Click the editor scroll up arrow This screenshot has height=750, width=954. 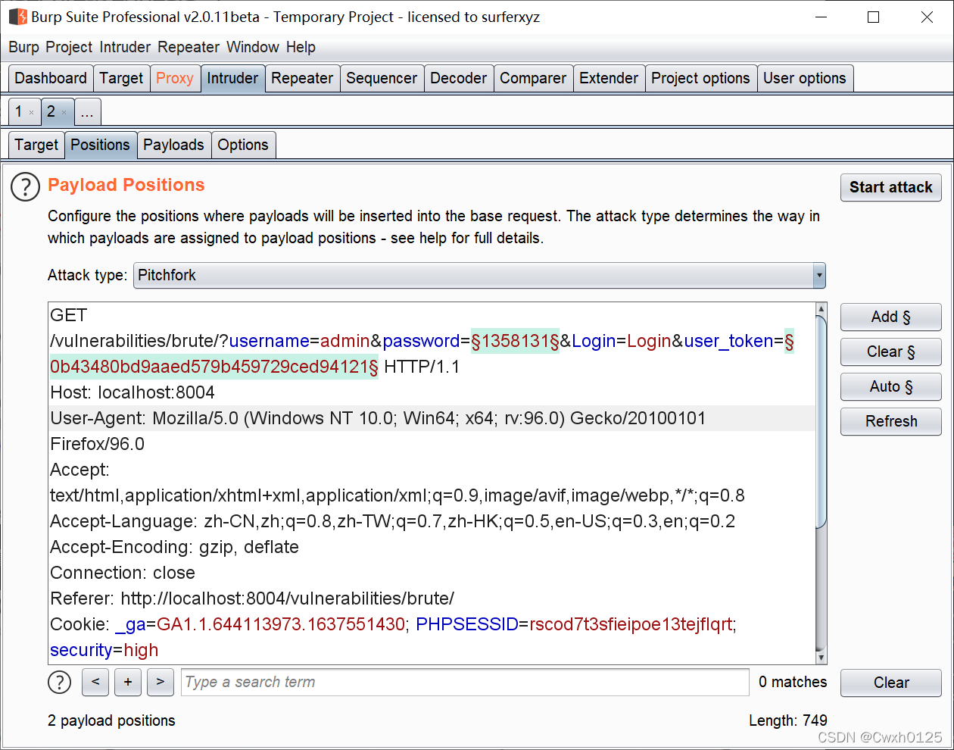(x=821, y=309)
